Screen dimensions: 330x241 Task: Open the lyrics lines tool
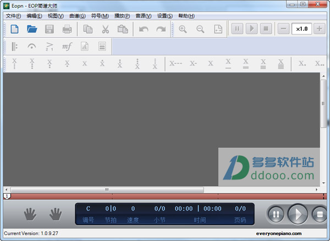102,47
